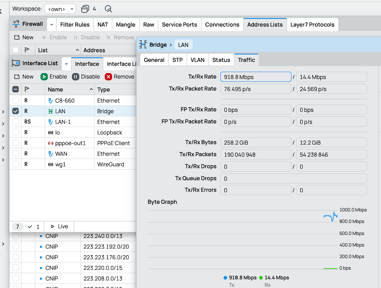
Task: Click the lo loopback icon
Action: point(51,132)
